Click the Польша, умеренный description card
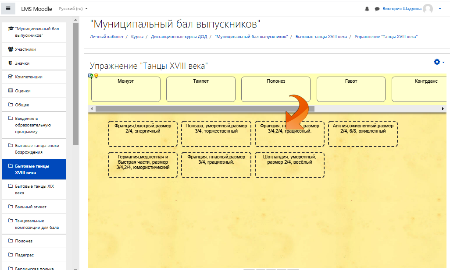 [216, 133]
